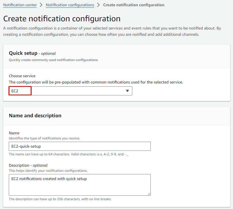Viewport: 233px width, 209px height.
Task: Click the 256 characters description hint text
Action: click(x=60, y=199)
